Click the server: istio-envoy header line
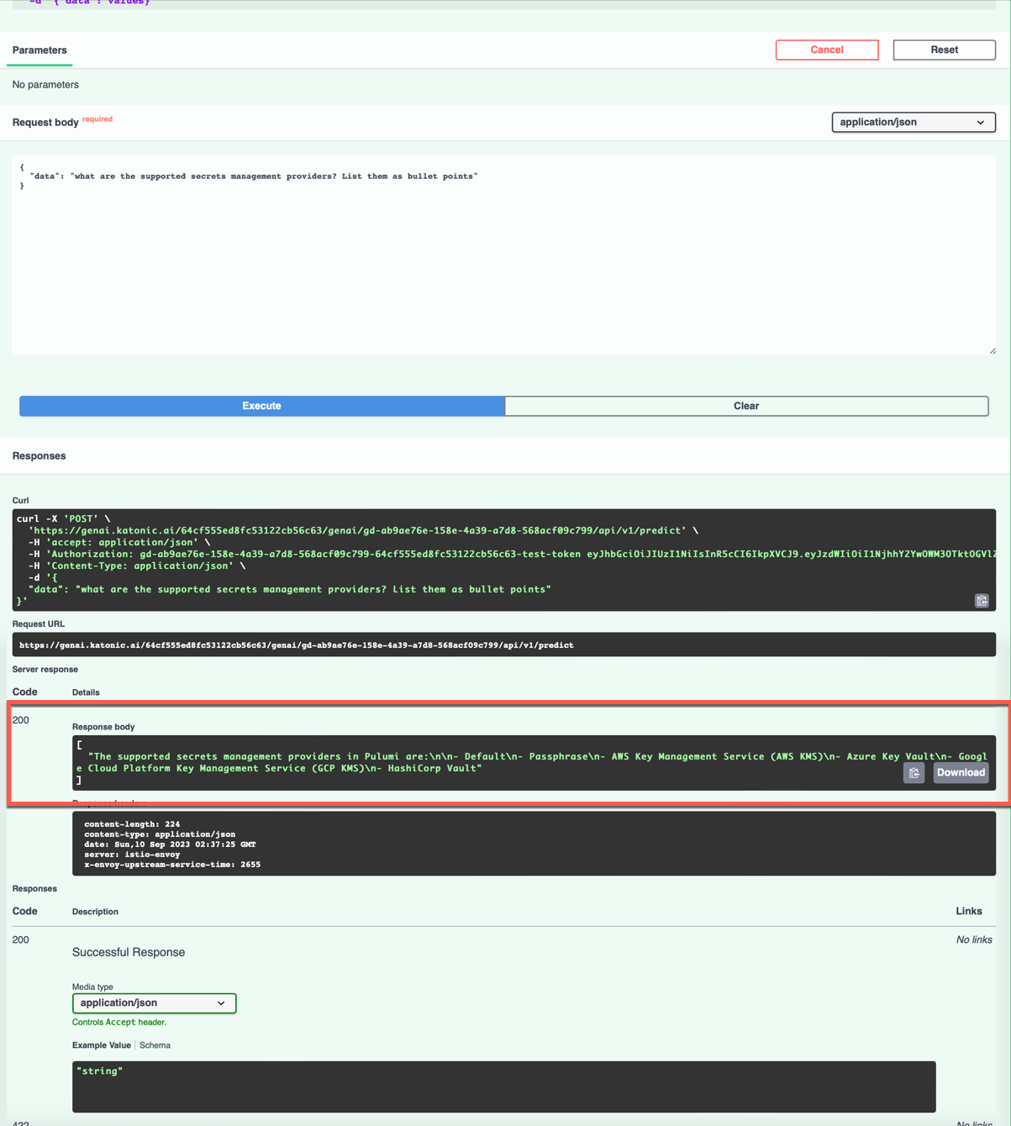The image size is (1011, 1126). (x=132, y=855)
